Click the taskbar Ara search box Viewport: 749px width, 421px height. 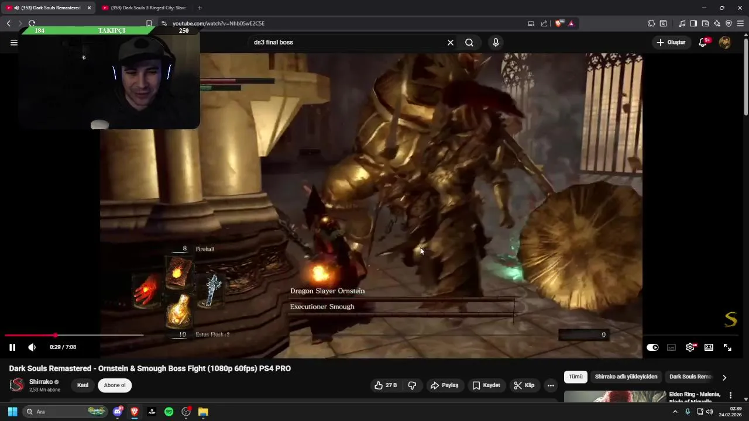coord(66,412)
